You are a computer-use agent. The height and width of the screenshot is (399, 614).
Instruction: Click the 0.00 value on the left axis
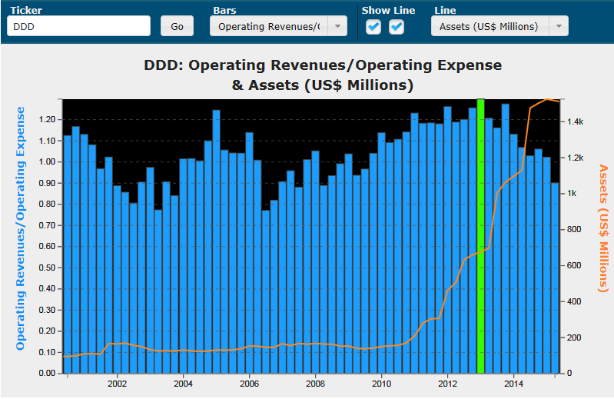47,373
